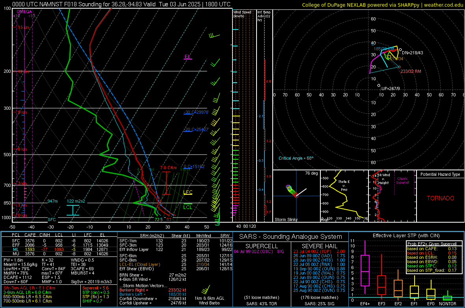Click the '947m' effective inflow label
Screen dimensions: 465x308
click(52, 201)
